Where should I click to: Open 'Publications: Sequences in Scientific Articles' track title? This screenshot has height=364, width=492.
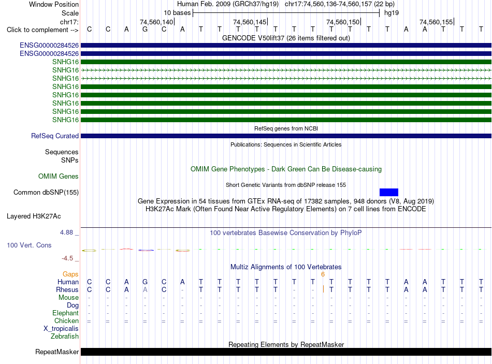point(286,144)
